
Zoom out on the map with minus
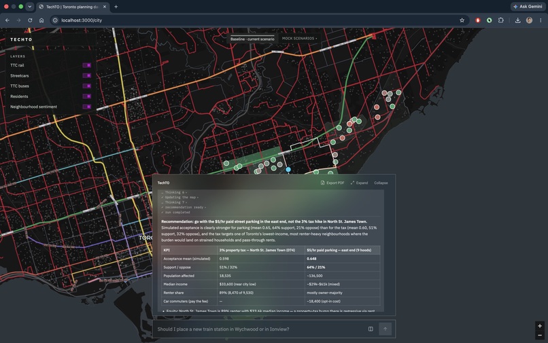point(540,336)
